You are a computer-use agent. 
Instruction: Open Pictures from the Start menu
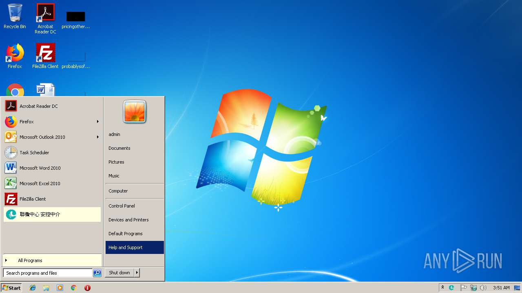point(135,162)
